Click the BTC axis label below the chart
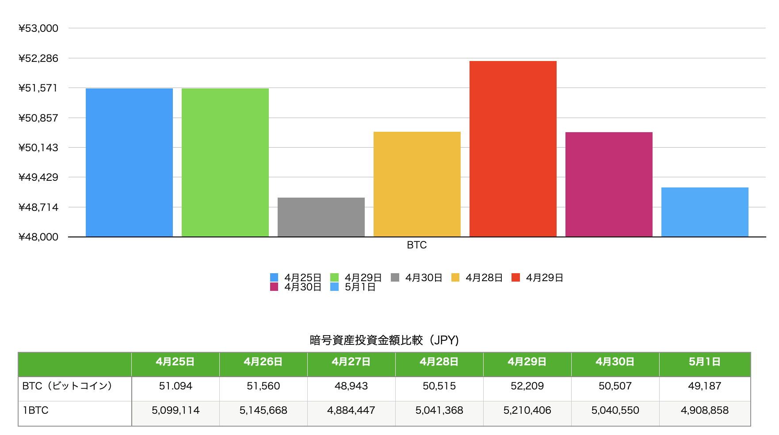Viewport: 779px width, 435px height. tap(416, 245)
